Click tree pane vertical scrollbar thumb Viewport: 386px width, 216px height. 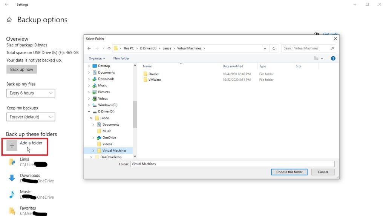click(135, 115)
